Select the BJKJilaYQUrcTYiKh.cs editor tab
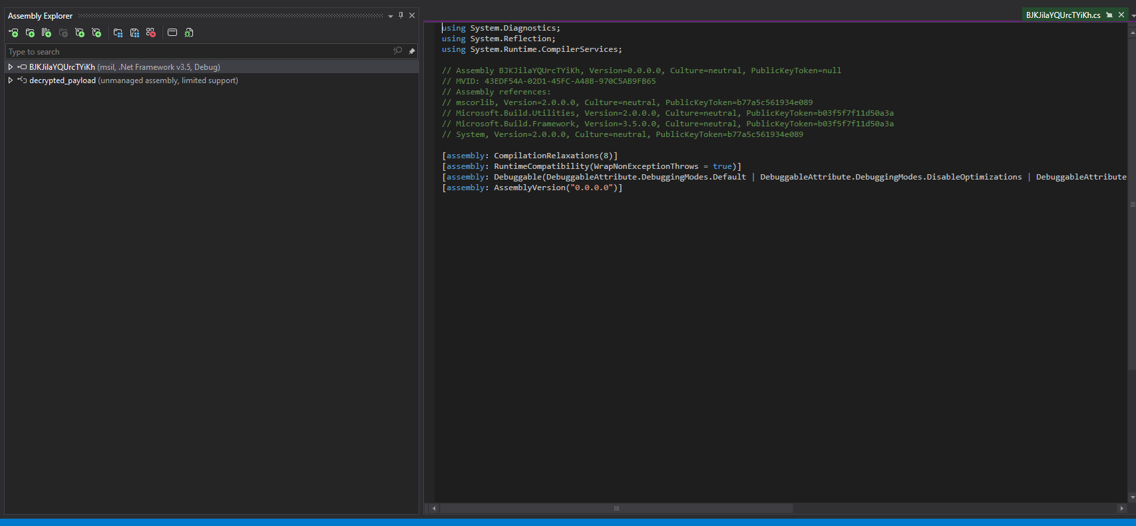The width and height of the screenshot is (1136, 526). point(1063,15)
